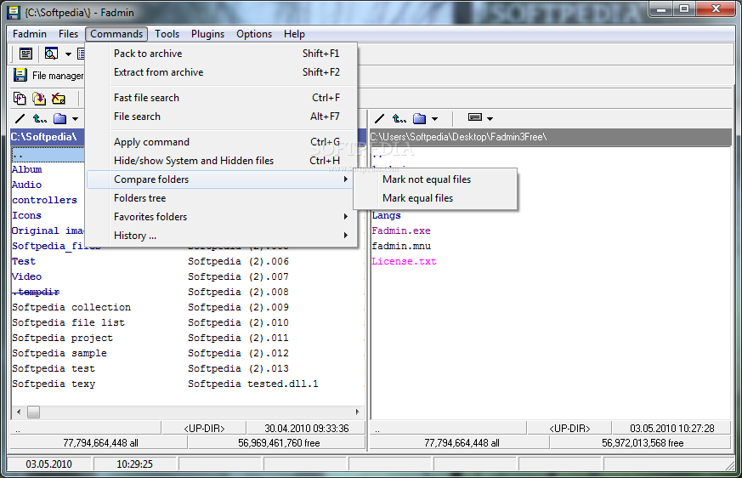Go to root with right panel slash icon
The width and height of the screenshot is (742, 478).
click(380, 118)
